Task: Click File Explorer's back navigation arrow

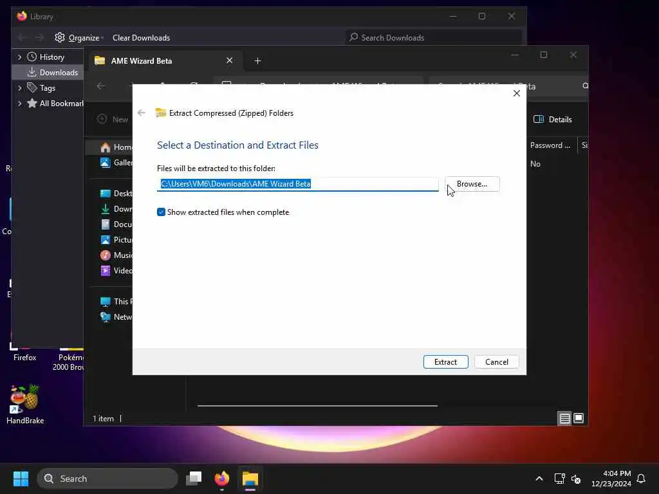Action: tap(101, 86)
